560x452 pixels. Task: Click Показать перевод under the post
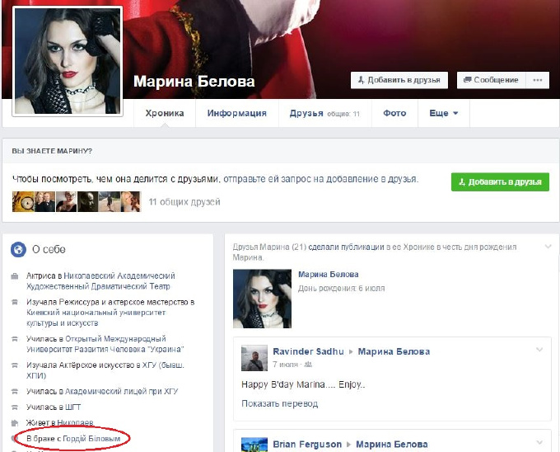point(279,403)
